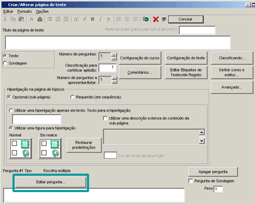The image size is (255, 204).
Task: Click Editar Etiquetas de Testes/de Registo
Action: (186, 72)
